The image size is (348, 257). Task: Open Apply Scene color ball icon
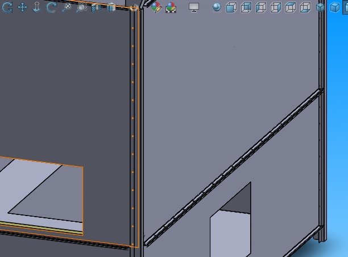171,7
